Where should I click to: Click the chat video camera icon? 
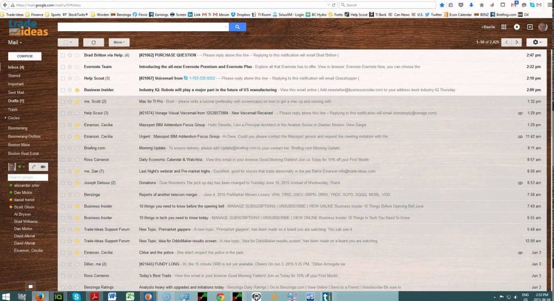click(43, 167)
